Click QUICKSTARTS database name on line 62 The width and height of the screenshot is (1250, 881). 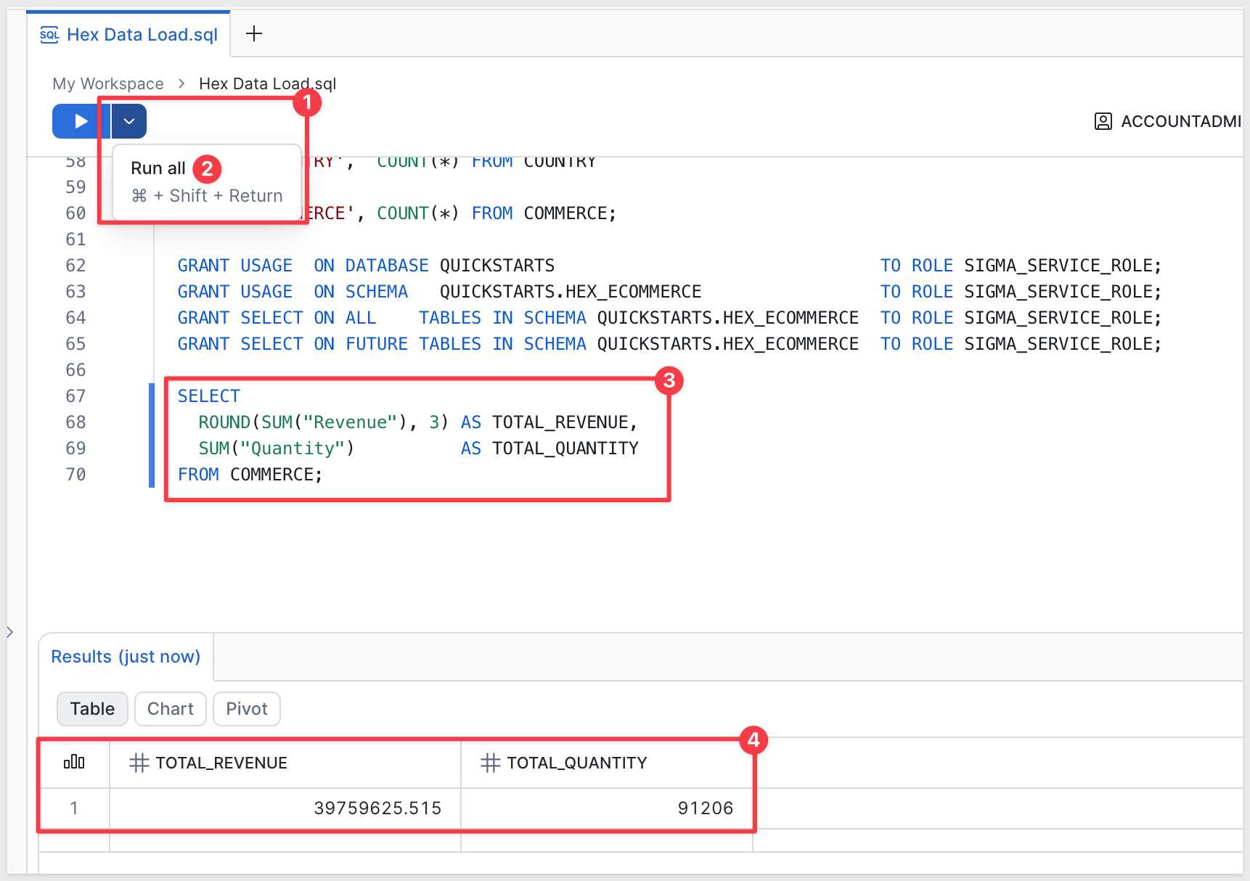[497, 266]
